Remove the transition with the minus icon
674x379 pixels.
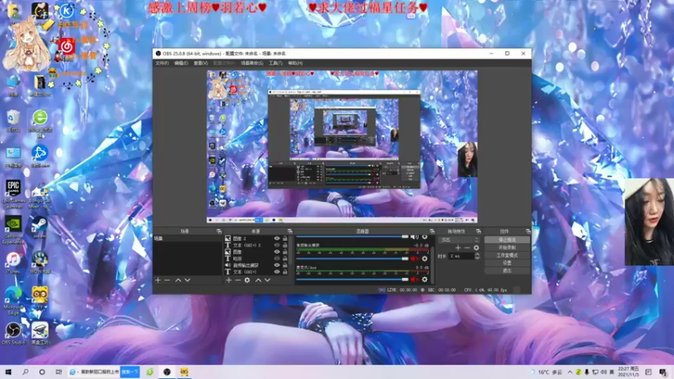click(x=467, y=248)
